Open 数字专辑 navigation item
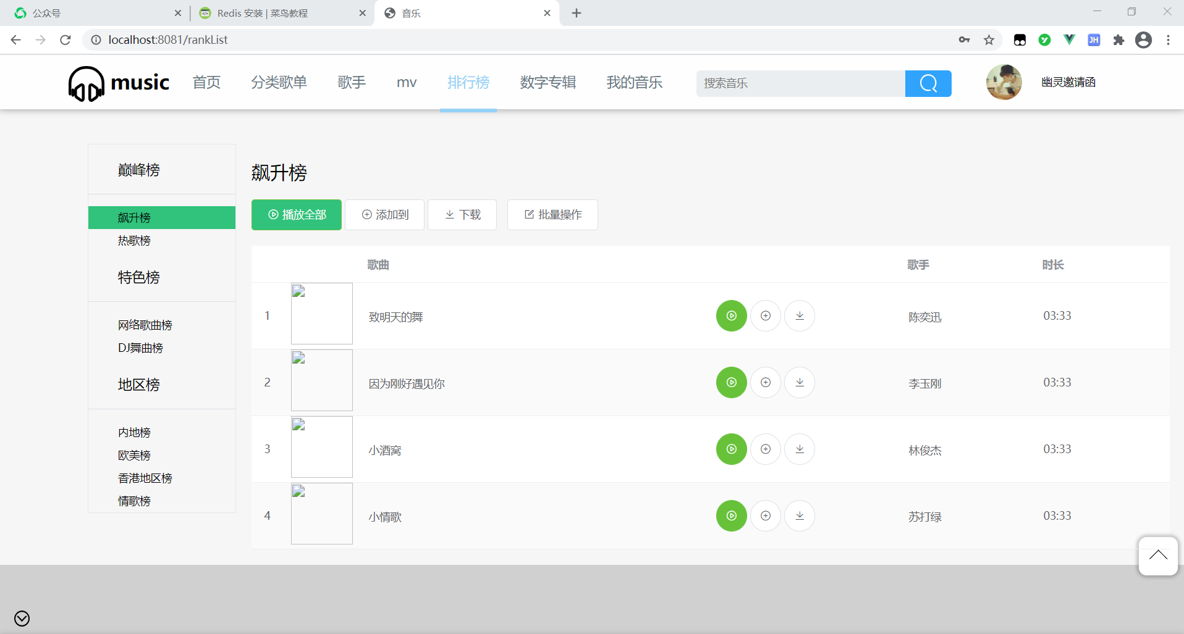 point(548,82)
